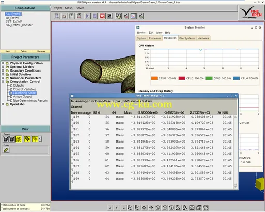Toggle the yellow solid-face display button

click(x=27, y=139)
